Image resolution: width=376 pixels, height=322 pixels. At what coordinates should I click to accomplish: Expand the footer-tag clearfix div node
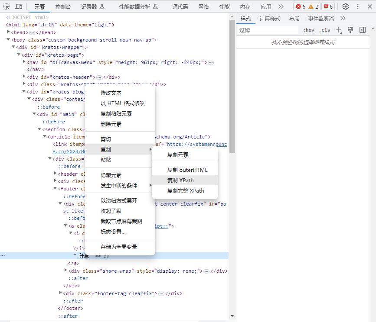[x=60, y=293]
